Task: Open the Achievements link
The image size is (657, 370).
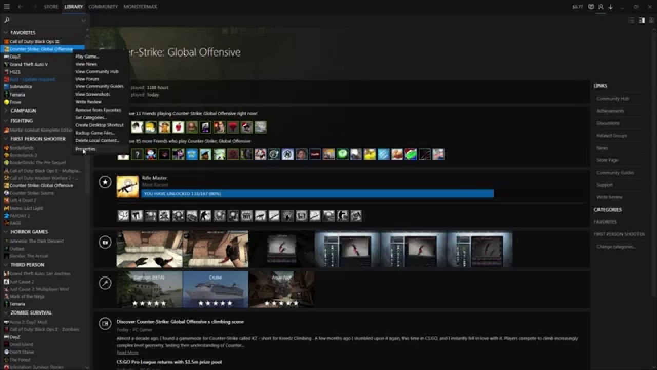Action: click(x=610, y=111)
